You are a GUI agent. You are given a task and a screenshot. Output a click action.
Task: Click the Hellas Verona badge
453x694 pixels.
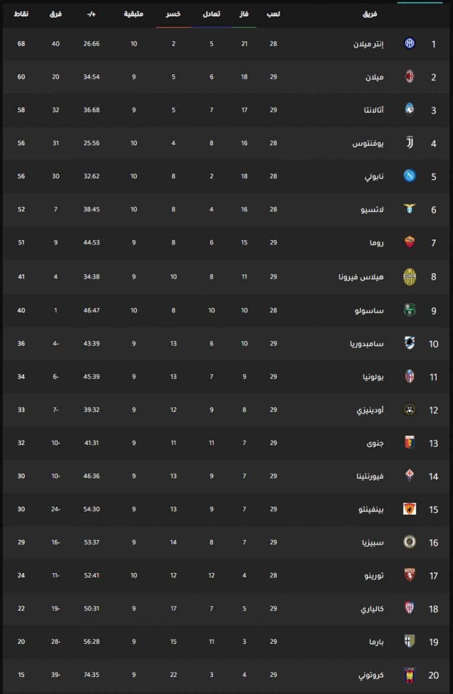[409, 277]
